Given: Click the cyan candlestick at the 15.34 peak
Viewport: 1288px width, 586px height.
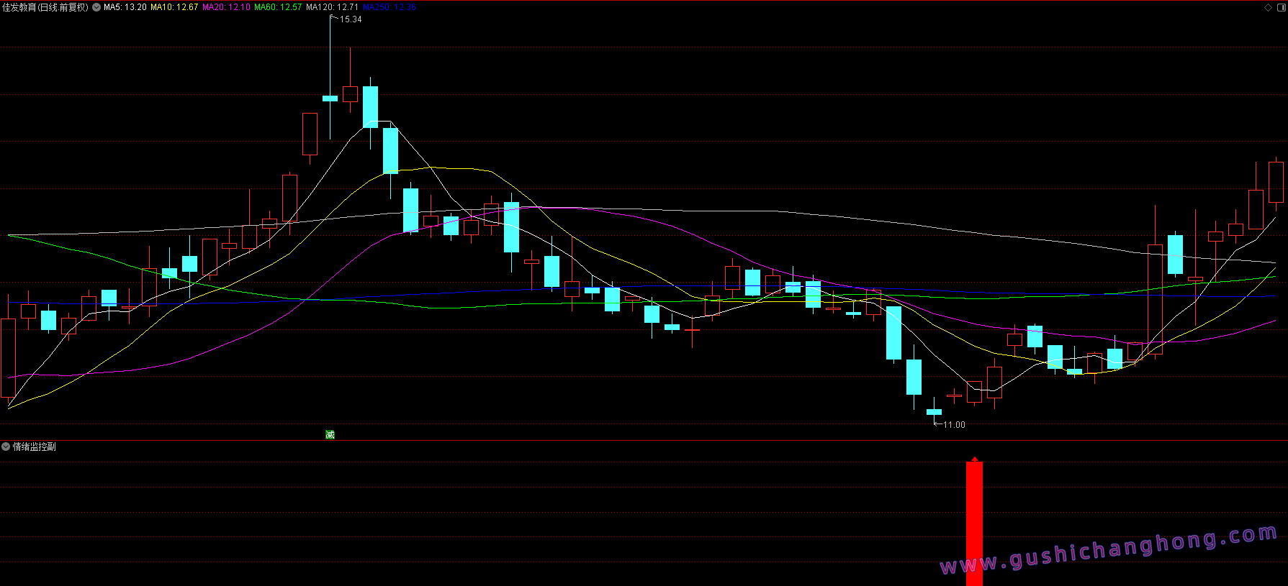Looking at the screenshot, I should (330, 99).
